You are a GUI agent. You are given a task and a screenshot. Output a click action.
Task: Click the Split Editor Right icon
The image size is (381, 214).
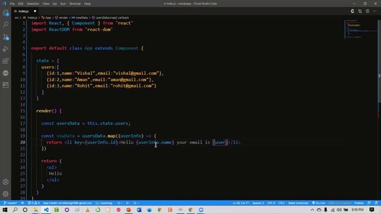(368, 11)
